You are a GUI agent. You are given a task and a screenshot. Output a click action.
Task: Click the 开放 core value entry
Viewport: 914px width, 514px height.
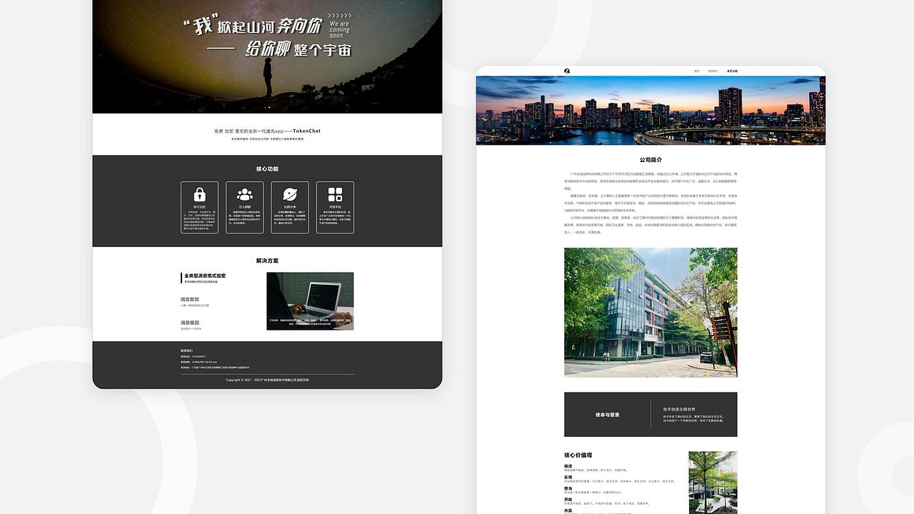tap(607, 501)
